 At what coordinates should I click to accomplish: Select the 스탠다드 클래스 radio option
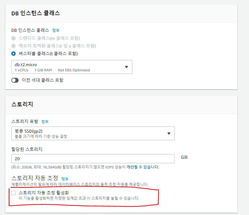pos(13,38)
